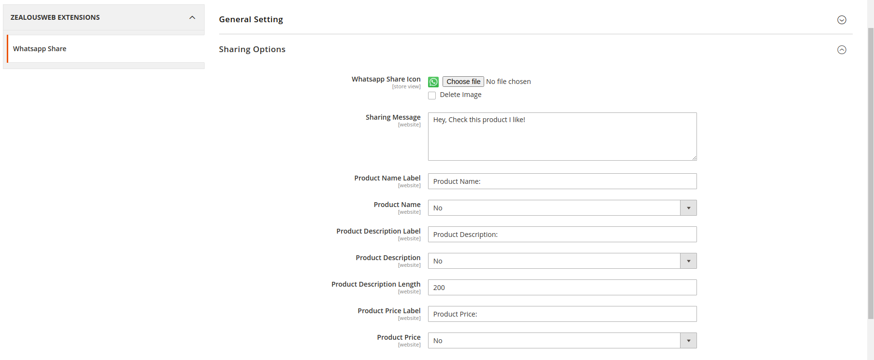Click the green WhatsApp share icon thumbnail
Viewport: 874px width, 360px height.
coord(433,82)
